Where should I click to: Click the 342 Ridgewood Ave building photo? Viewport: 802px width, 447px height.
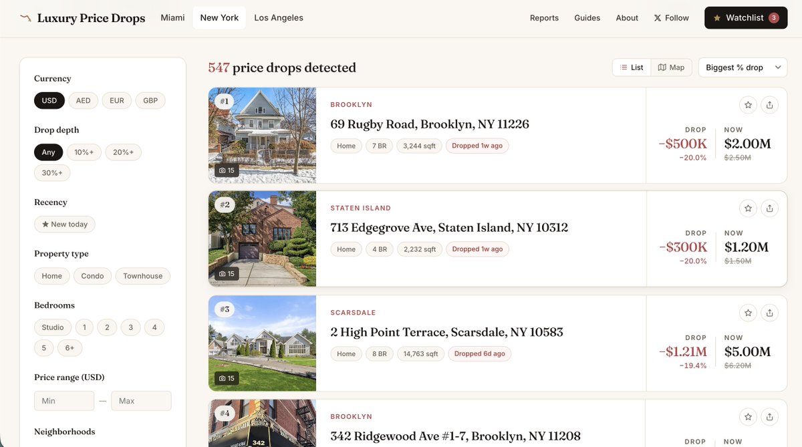point(262,424)
